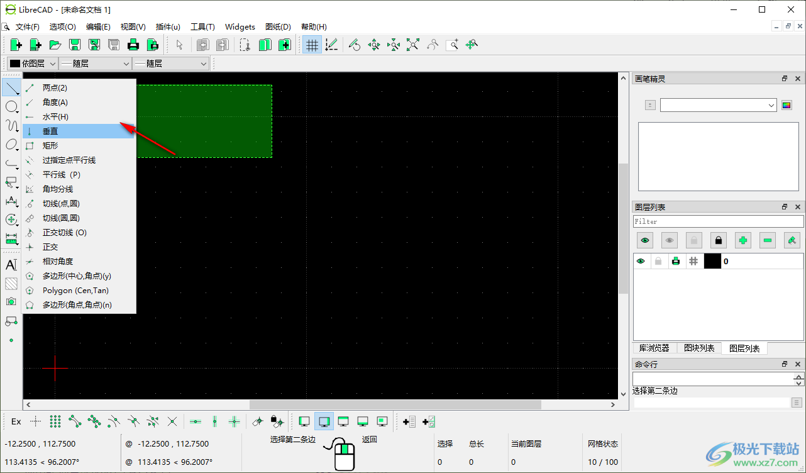Open the Widgets menu

tap(240, 27)
